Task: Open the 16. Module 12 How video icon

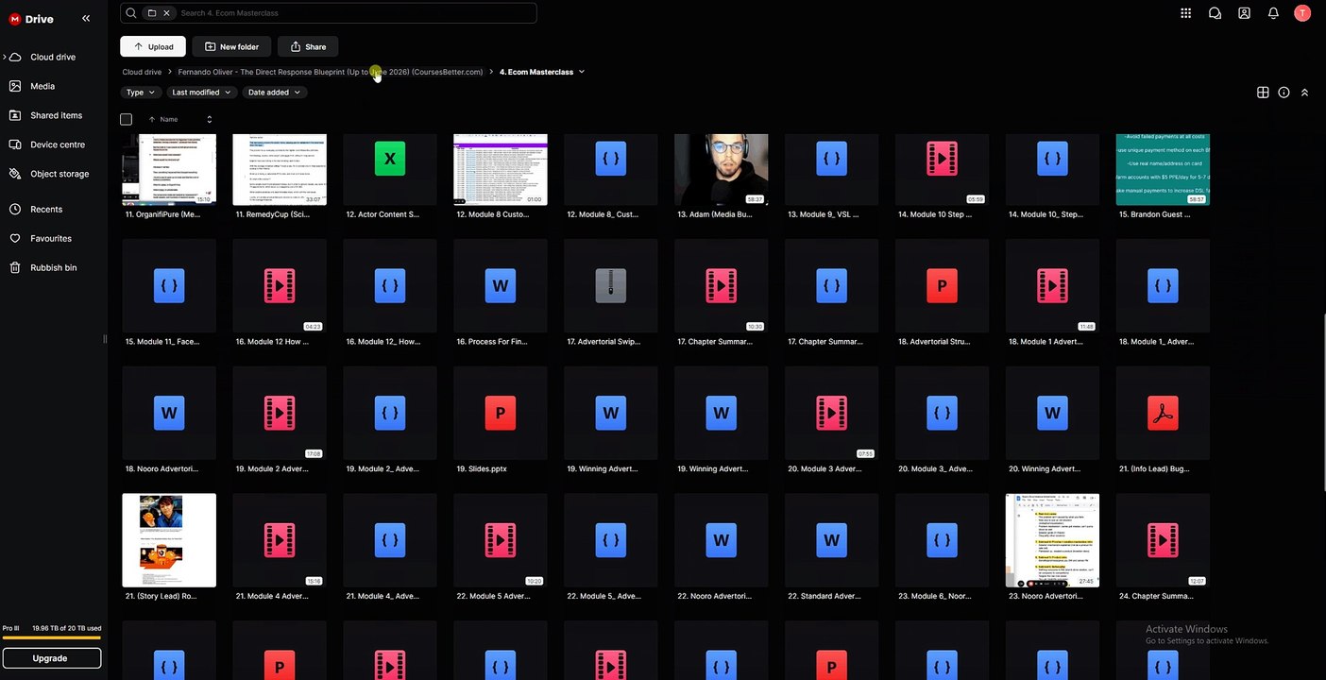Action: pyautogui.click(x=280, y=285)
